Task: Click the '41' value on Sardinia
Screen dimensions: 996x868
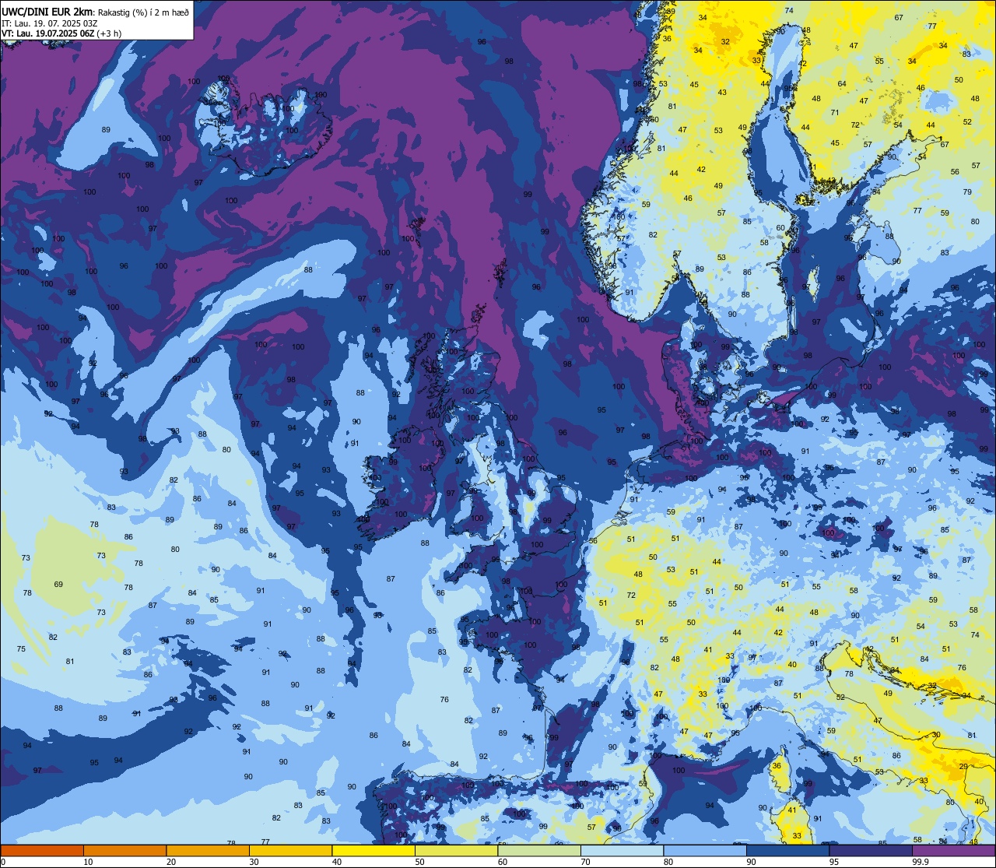Action: 792,810
